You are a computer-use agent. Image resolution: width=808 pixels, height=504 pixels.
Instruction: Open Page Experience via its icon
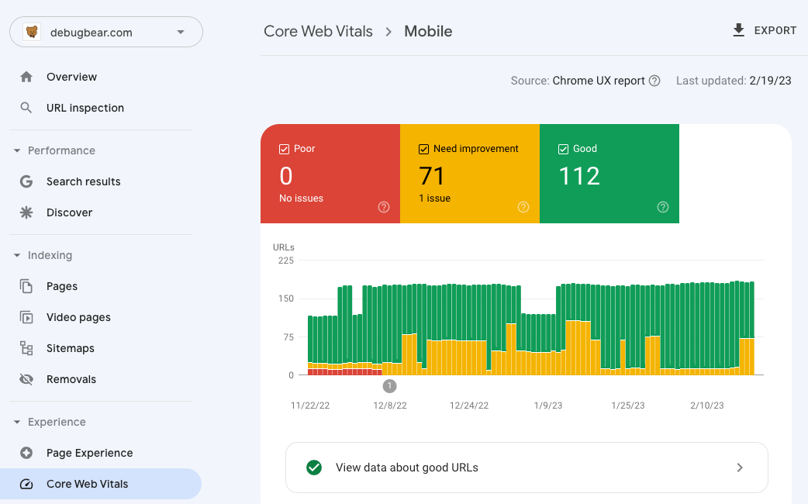pyautogui.click(x=26, y=453)
